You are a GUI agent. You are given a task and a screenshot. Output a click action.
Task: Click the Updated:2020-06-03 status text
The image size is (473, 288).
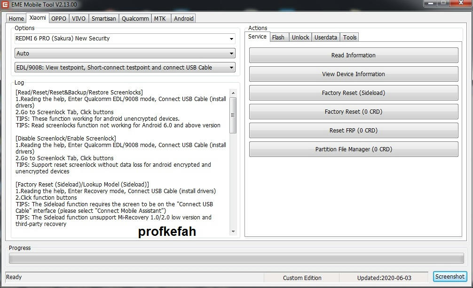click(384, 278)
